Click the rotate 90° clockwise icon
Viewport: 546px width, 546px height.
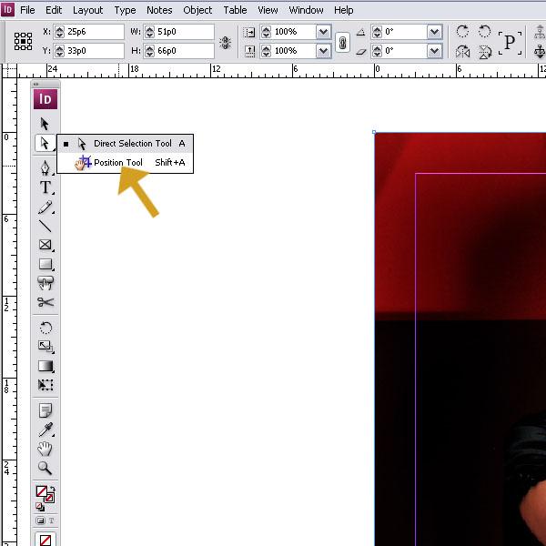(x=462, y=31)
